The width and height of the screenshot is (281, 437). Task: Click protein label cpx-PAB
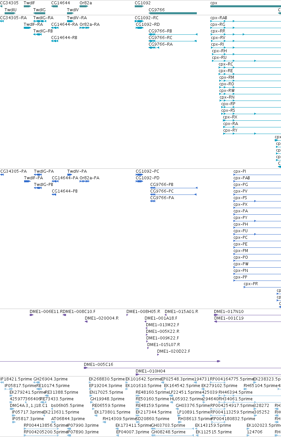(242, 178)
